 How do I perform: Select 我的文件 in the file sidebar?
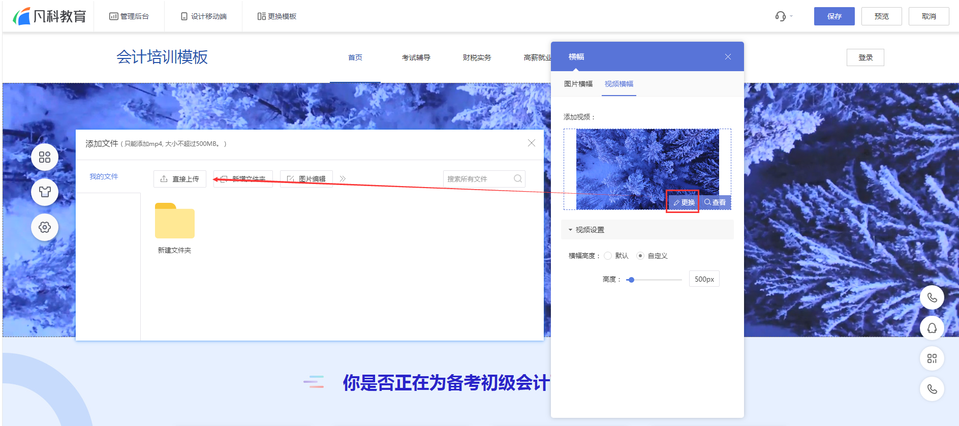coord(104,176)
